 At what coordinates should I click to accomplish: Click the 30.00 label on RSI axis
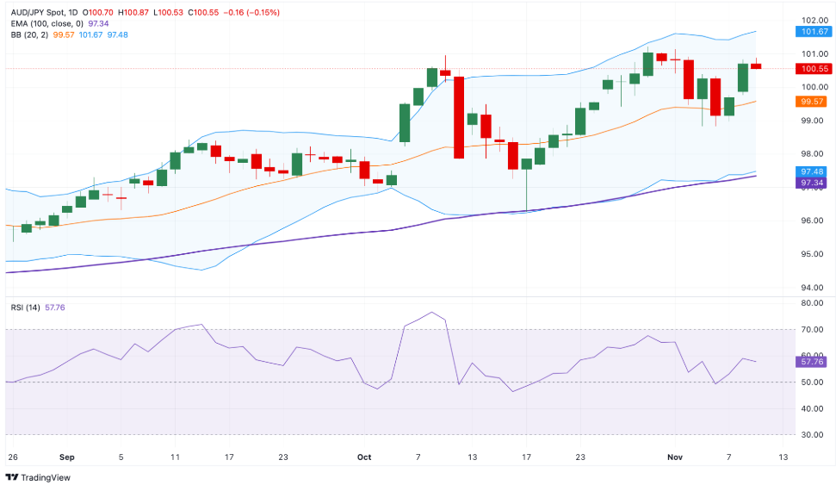click(814, 435)
